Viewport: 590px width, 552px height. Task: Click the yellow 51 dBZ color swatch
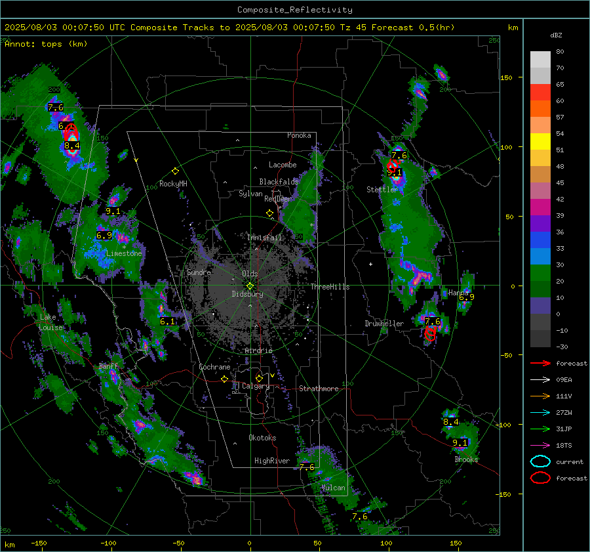pos(540,142)
